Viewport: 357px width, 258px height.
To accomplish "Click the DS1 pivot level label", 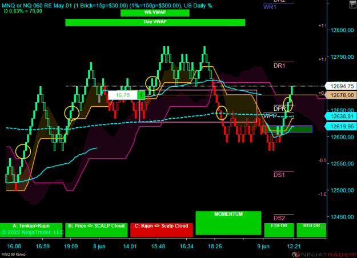I will [279, 175].
